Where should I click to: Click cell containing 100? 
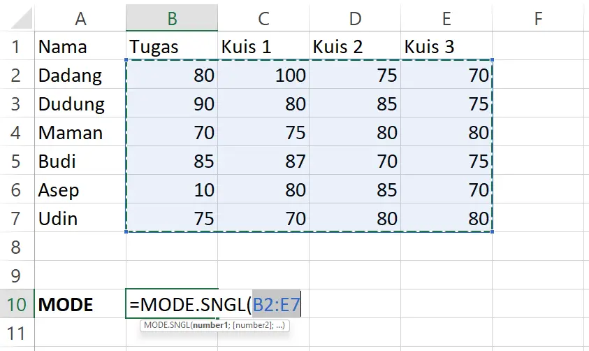pos(263,75)
